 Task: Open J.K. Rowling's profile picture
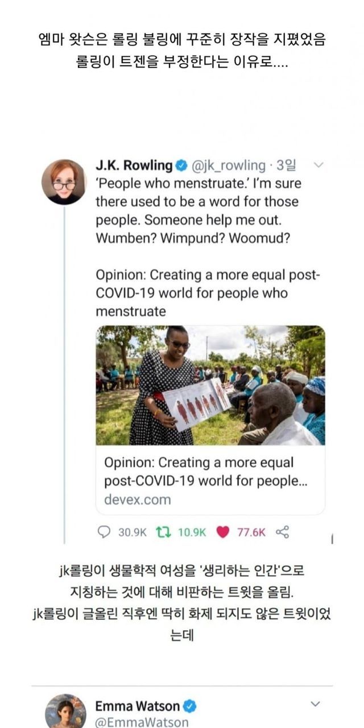click(x=64, y=182)
